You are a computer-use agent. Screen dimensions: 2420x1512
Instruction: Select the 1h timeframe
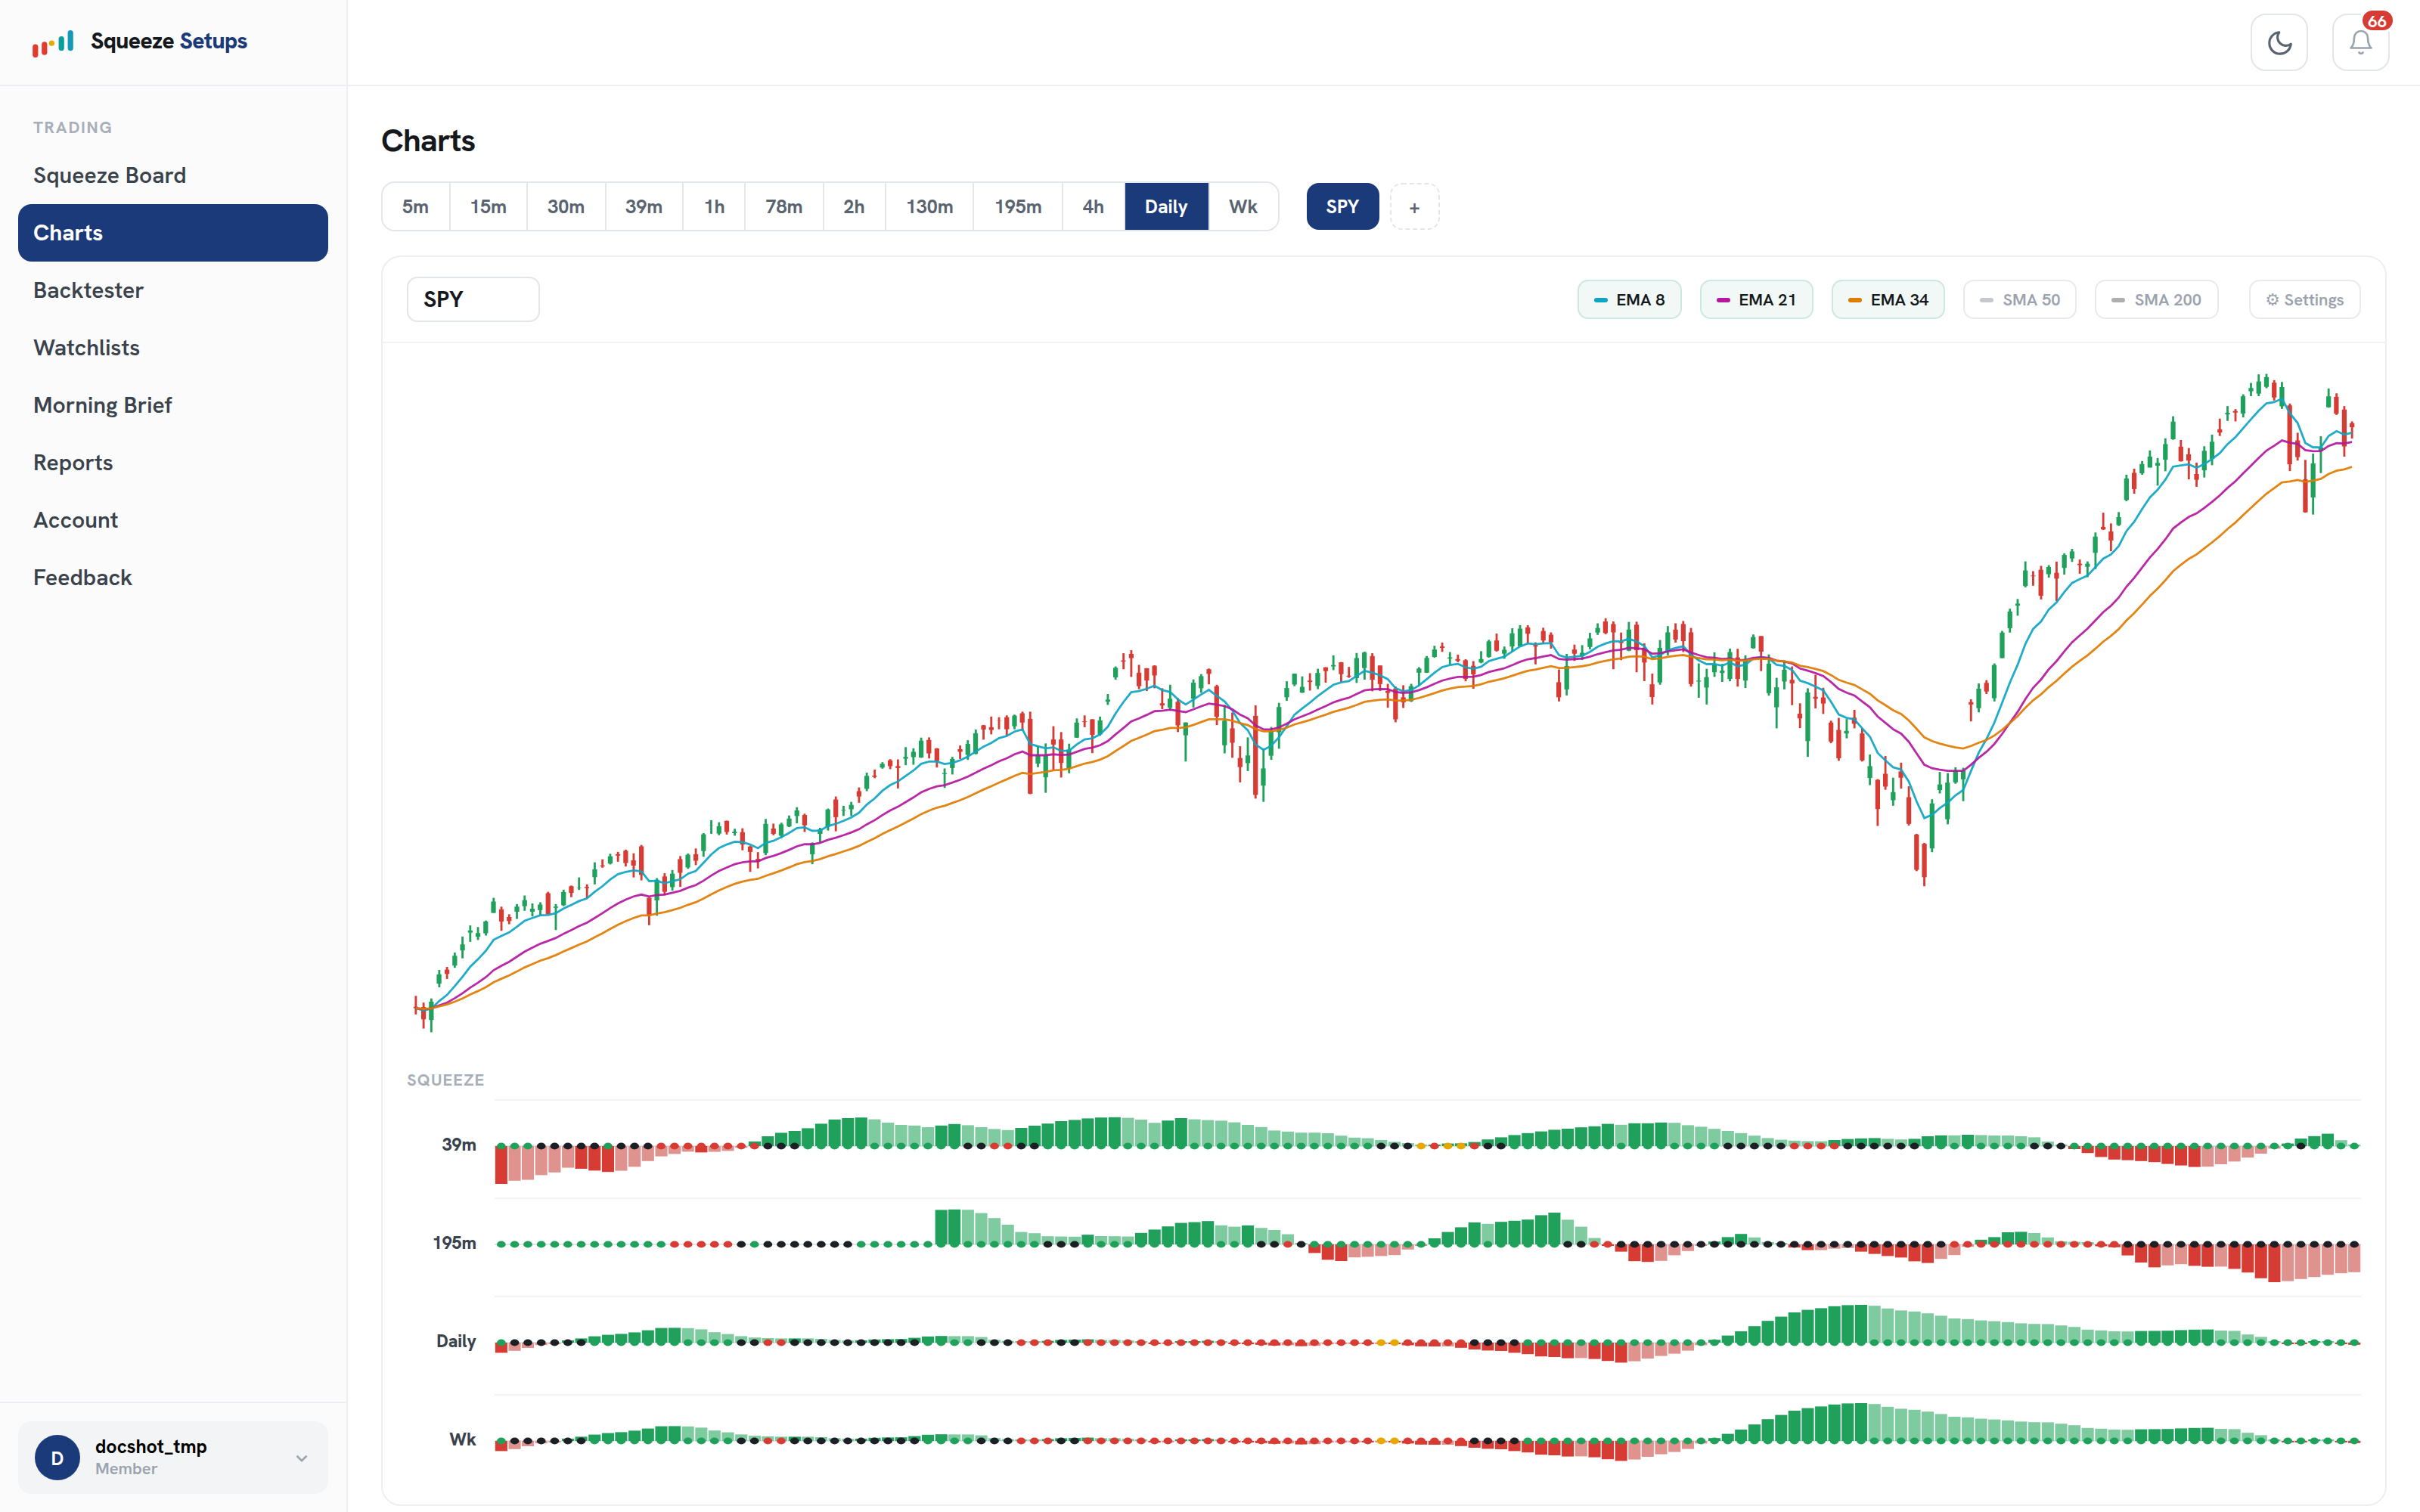tap(714, 206)
